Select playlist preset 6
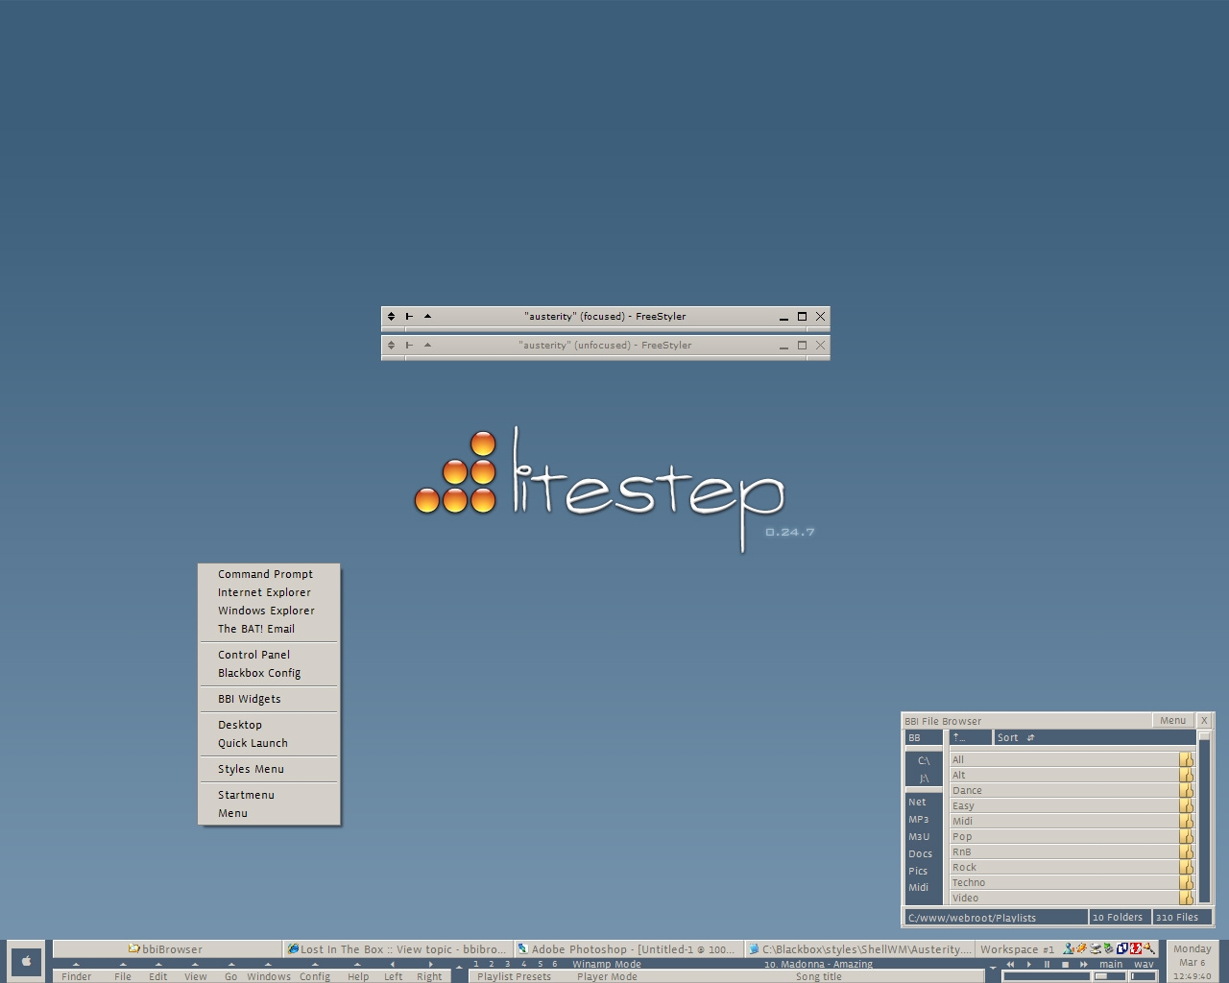1229x983 pixels. [x=554, y=964]
